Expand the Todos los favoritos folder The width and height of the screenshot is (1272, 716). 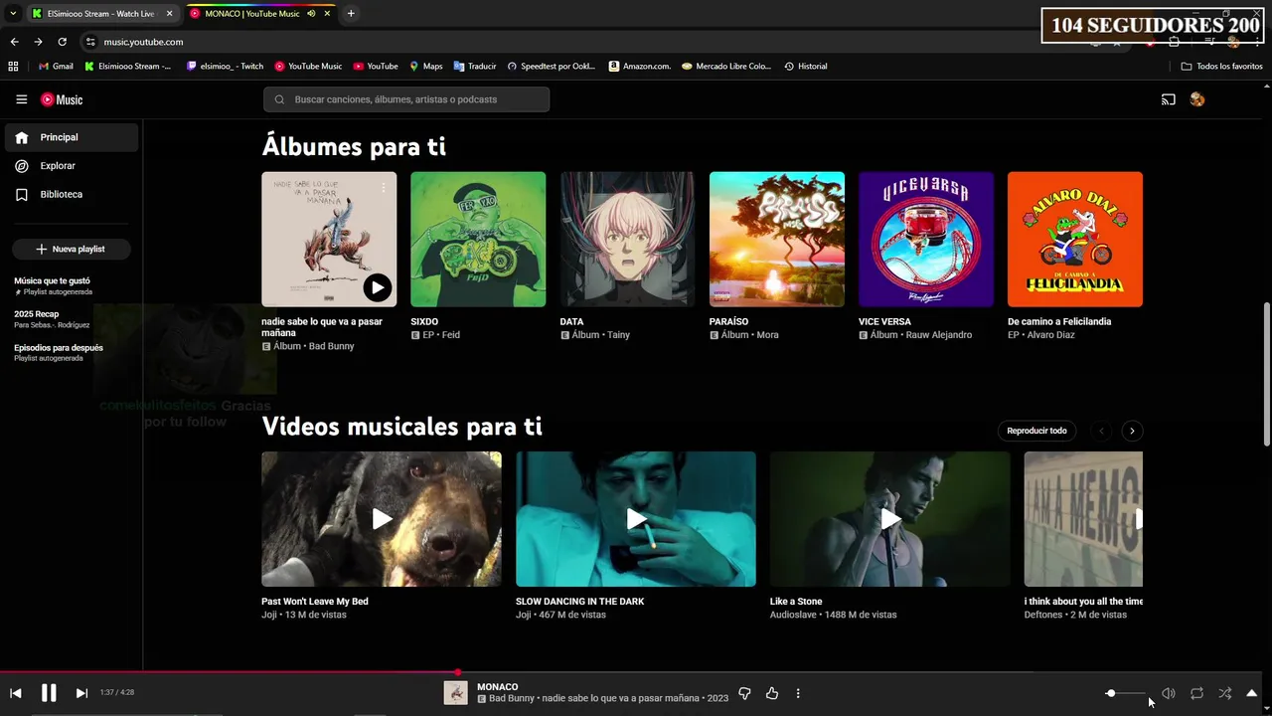coord(1222,67)
